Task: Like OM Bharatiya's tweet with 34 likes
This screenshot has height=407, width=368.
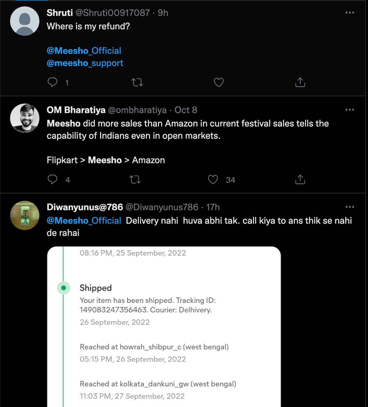Action: [213, 179]
